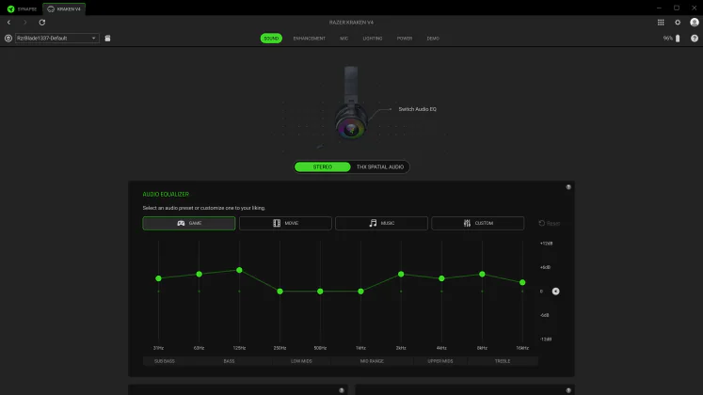Click the Switch Audio EQ label
The width and height of the screenshot is (703, 395).
click(x=418, y=109)
